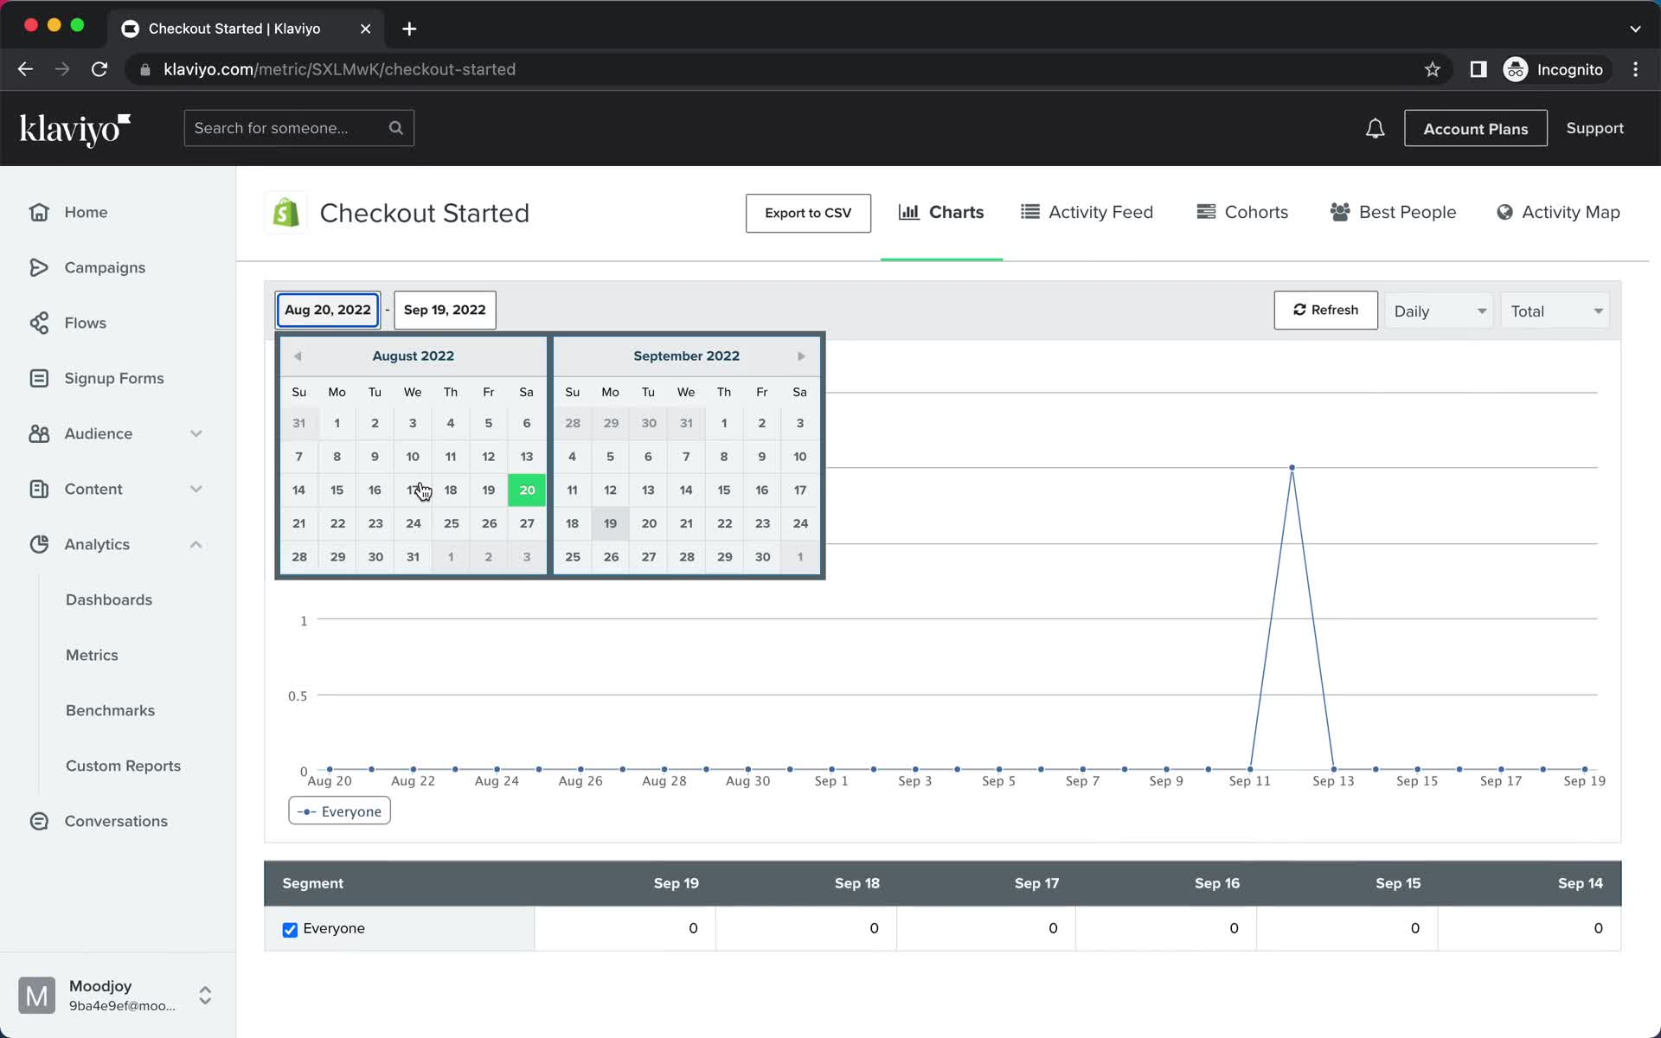Click the Refresh button

tap(1325, 310)
